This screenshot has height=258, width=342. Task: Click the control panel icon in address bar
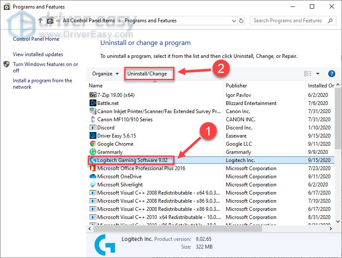[x=50, y=21]
